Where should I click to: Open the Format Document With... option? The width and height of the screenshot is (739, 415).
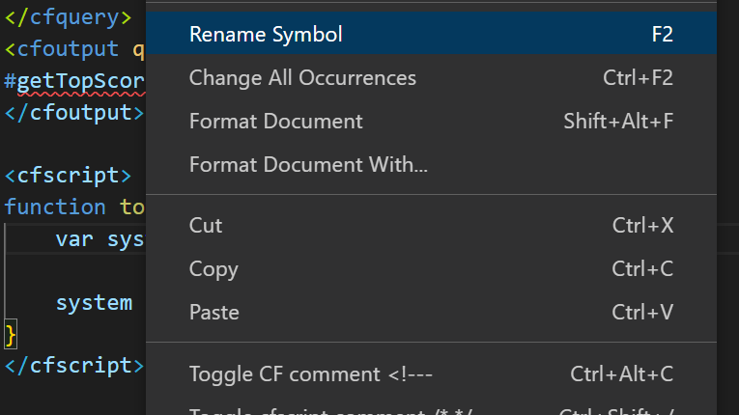(308, 165)
